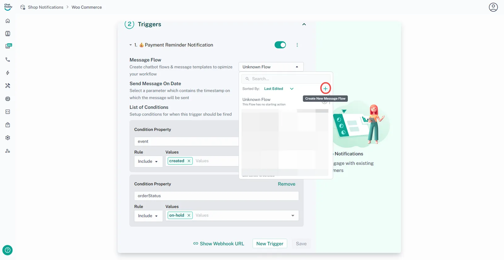The width and height of the screenshot is (504, 260).
Task: Open the help question mark button
Action: [x=8, y=250]
